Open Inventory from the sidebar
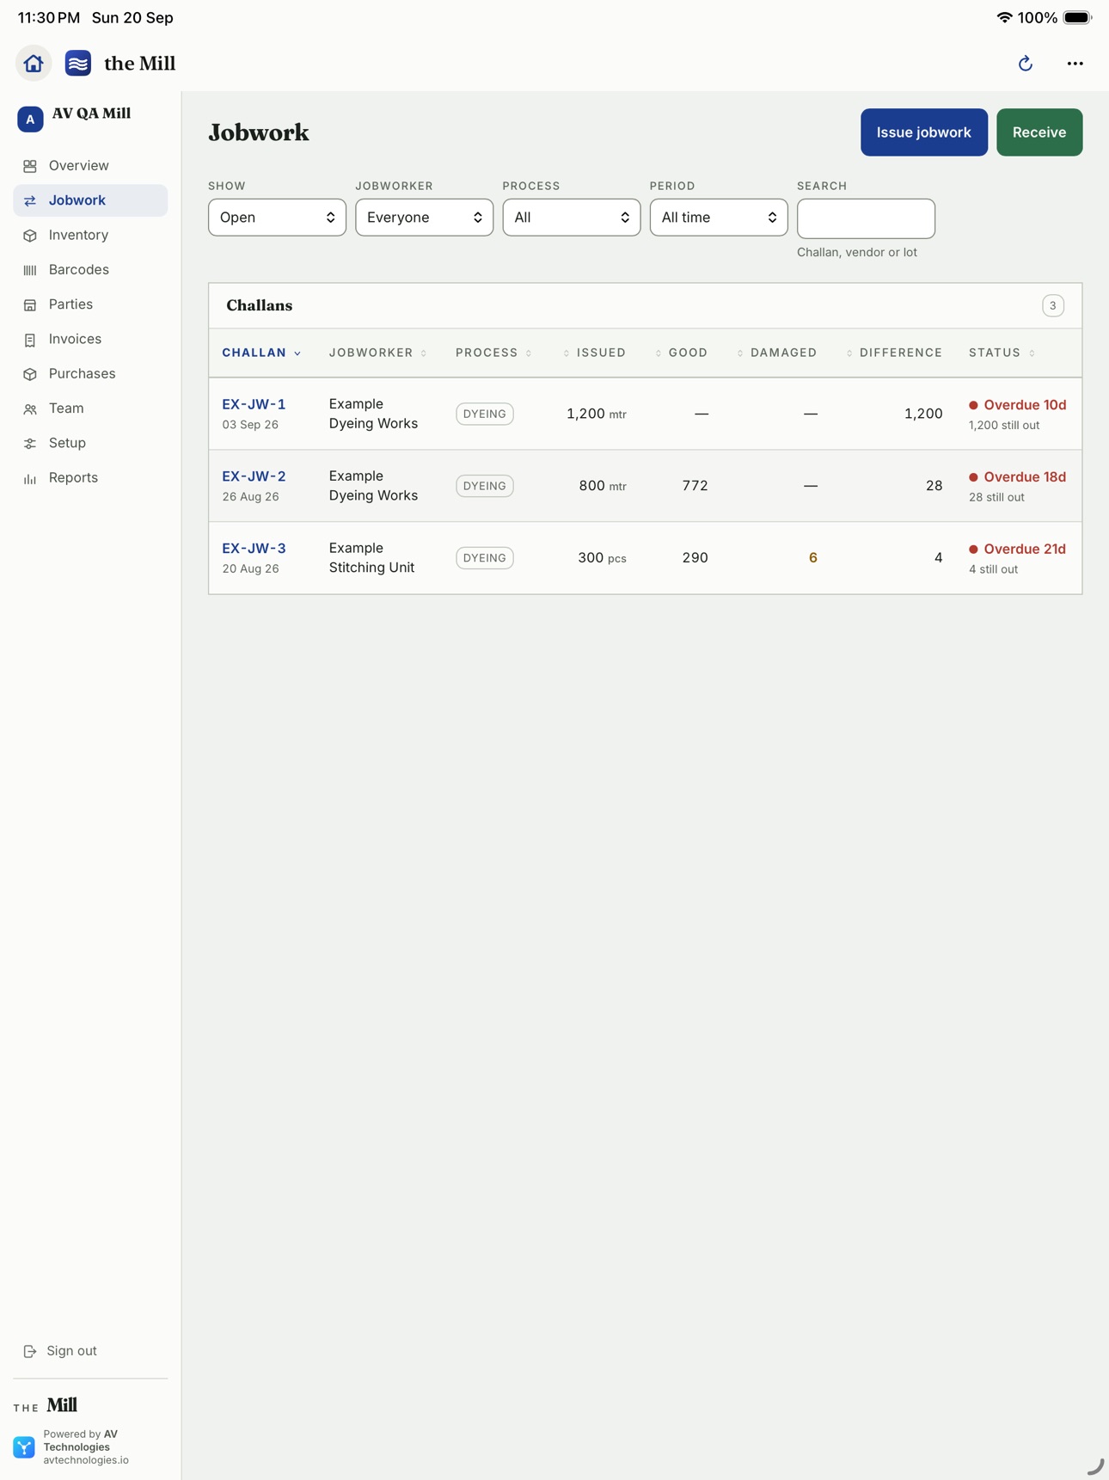Screen dimensions: 1109x1480 click(x=90, y=235)
